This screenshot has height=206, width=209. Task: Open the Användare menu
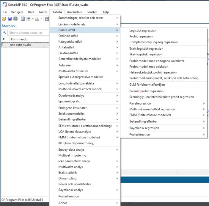tap(75, 12)
